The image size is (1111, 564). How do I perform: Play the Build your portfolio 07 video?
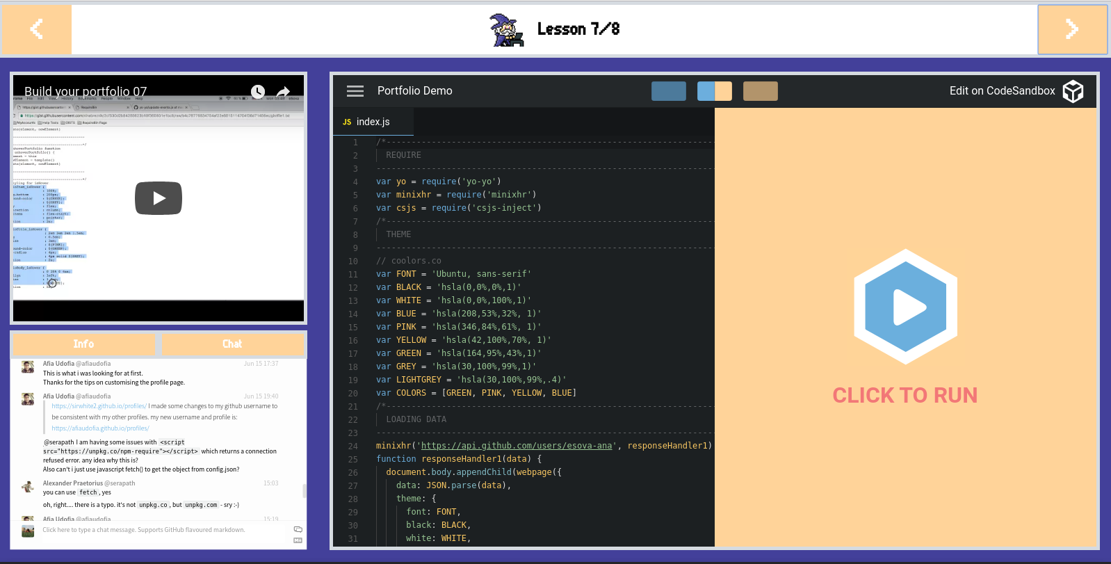point(159,198)
